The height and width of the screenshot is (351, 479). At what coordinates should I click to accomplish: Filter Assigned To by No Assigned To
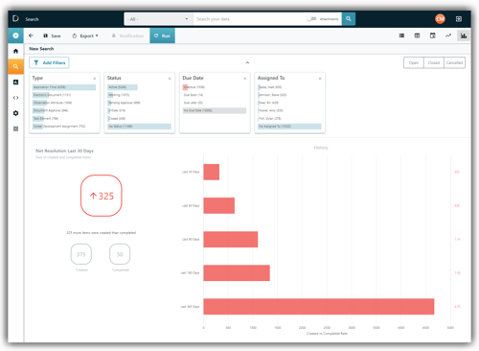pos(289,127)
